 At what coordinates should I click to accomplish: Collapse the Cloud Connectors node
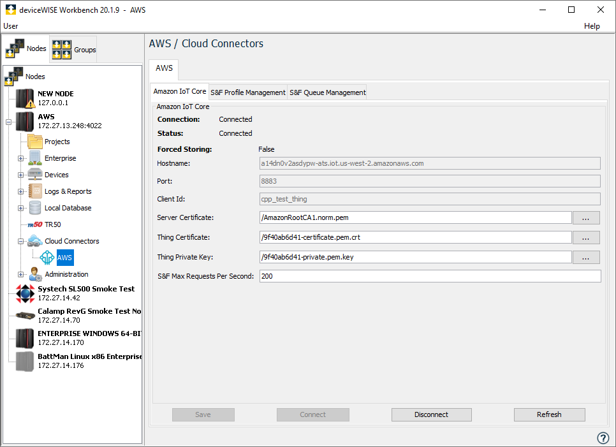point(21,241)
